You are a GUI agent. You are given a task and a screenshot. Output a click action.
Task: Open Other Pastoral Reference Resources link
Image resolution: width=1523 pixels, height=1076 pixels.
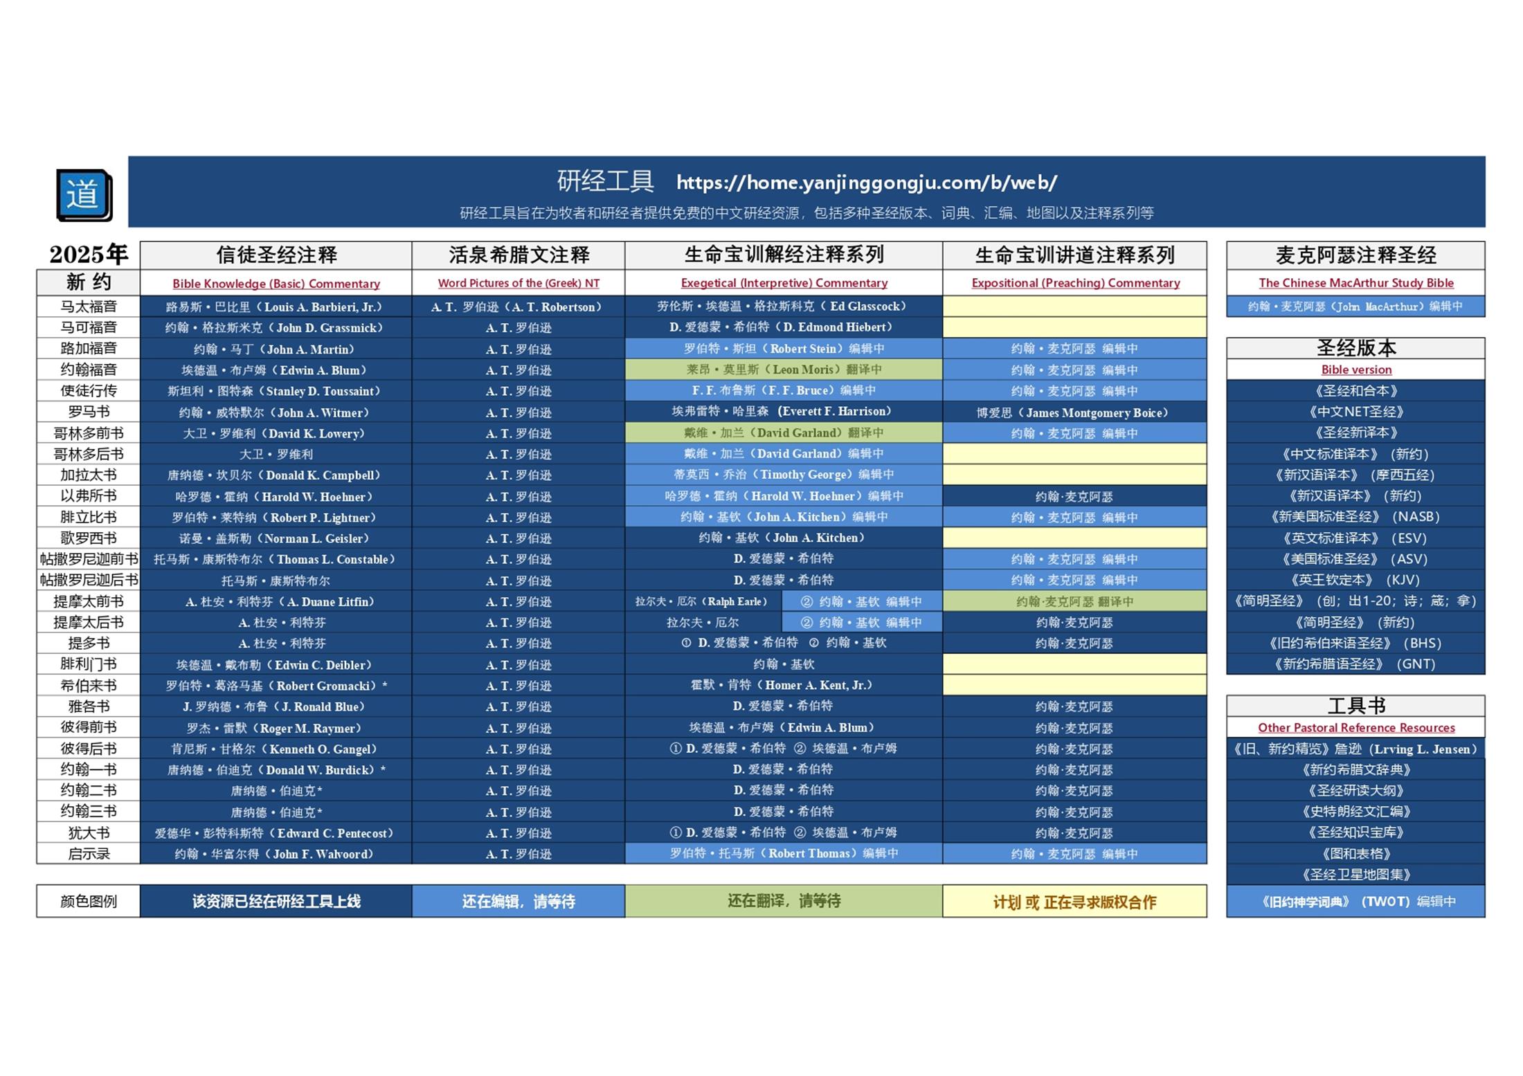coord(1355,728)
